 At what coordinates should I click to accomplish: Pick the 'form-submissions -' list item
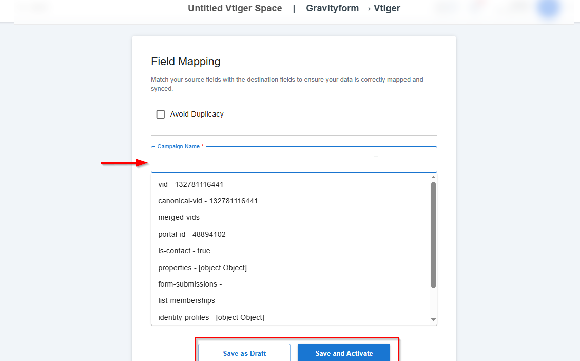click(x=190, y=284)
